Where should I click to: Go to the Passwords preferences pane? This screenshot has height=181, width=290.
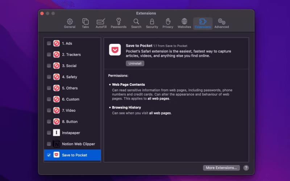tap(119, 23)
